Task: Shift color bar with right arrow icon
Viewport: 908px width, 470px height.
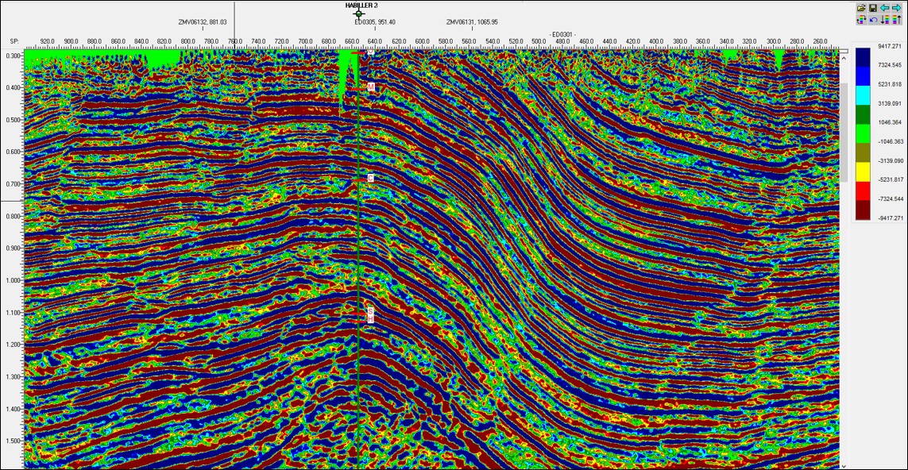Action: click(x=896, y=8)
